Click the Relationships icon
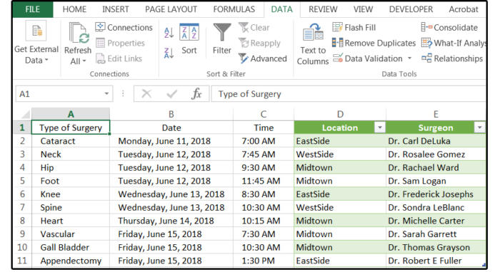The image size is (500, 272). [426, 59]
